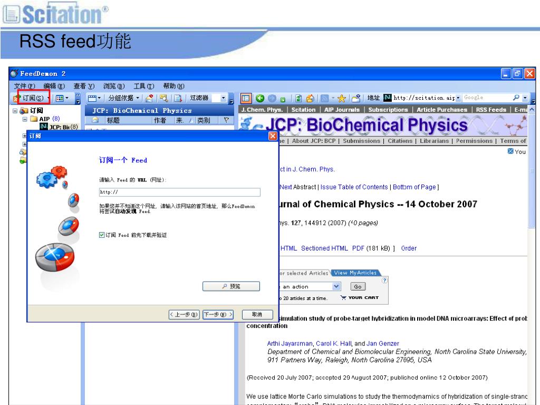Image resolution: width=540 pixels, height=405 pixels.
Task: Click the 上一步(B) back button
Action: (x=184, y=314)
